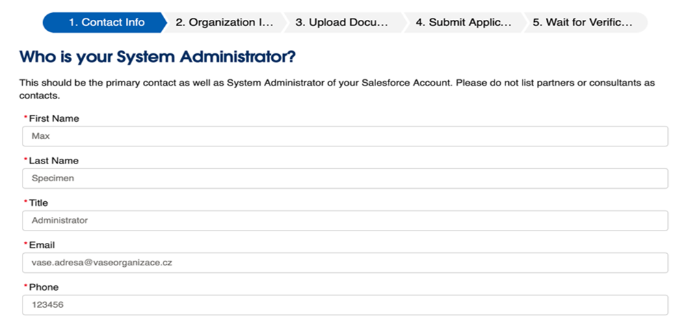The image size is (673, 325).
Task: Click the red asterisk beside First Name
Action: (x=25, y=119)
